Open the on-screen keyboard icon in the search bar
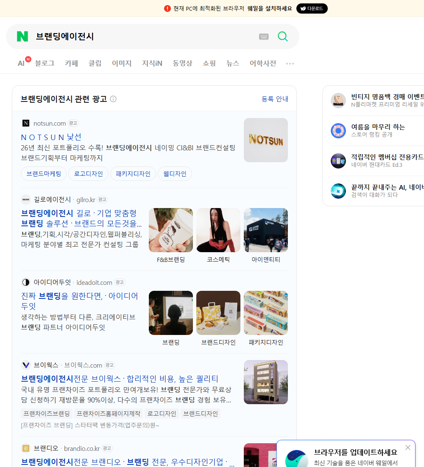Screen dimensions: 424x467 coord(264,37)
